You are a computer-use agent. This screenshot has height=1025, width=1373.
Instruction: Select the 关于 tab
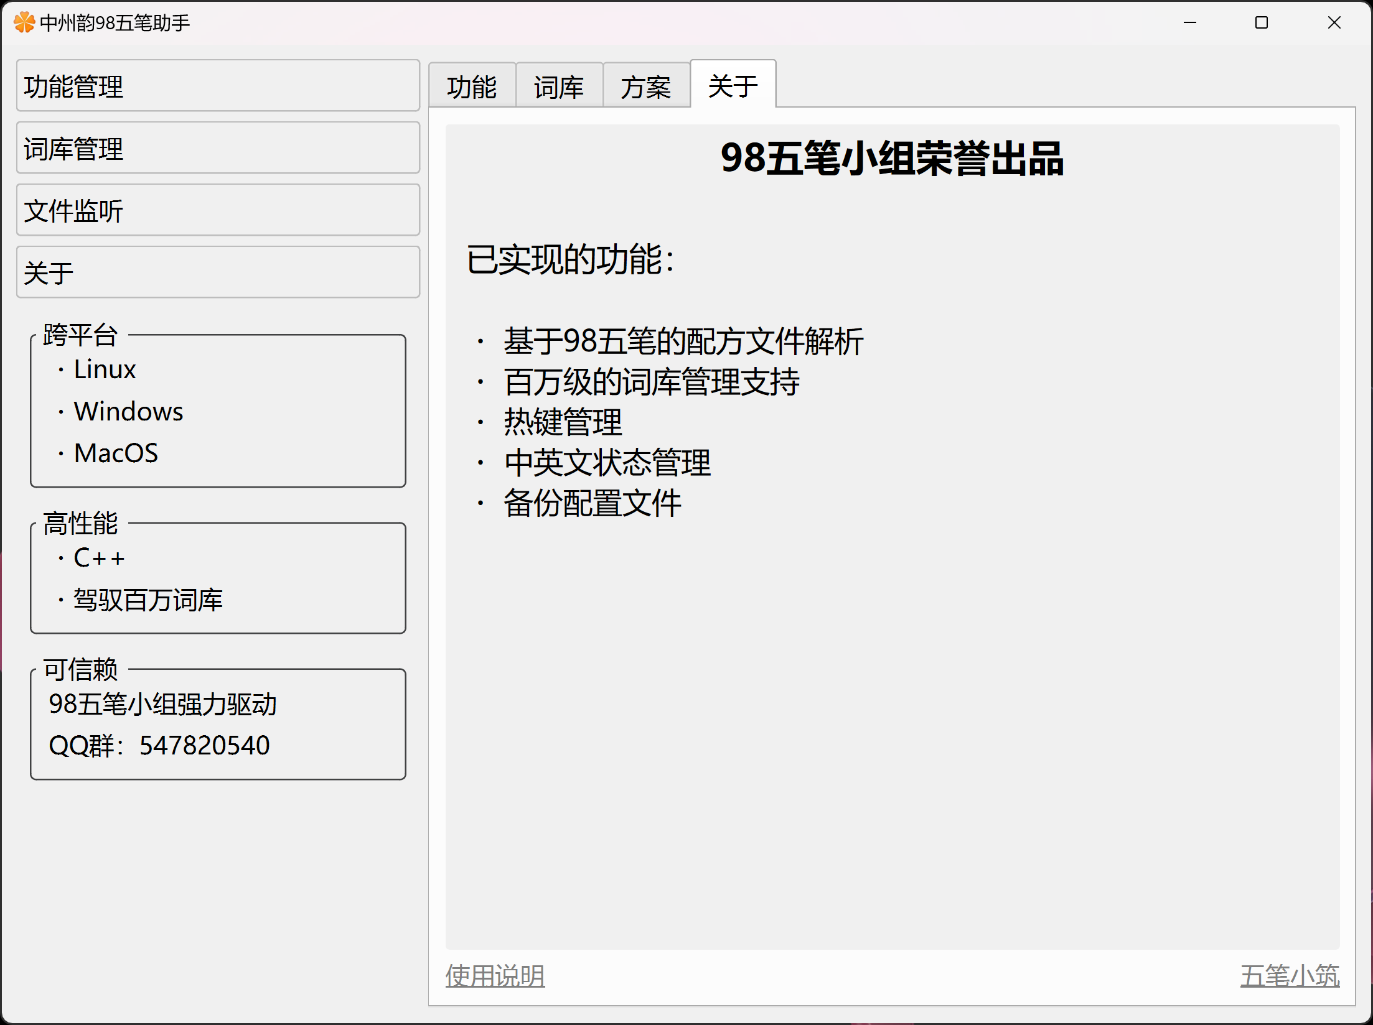[733, 85]
